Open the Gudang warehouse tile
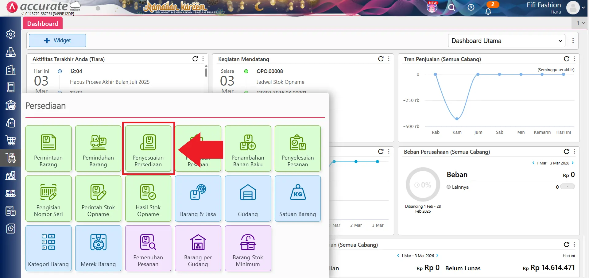The height and width of the screenshot is (278, 589). coord(248,199)
